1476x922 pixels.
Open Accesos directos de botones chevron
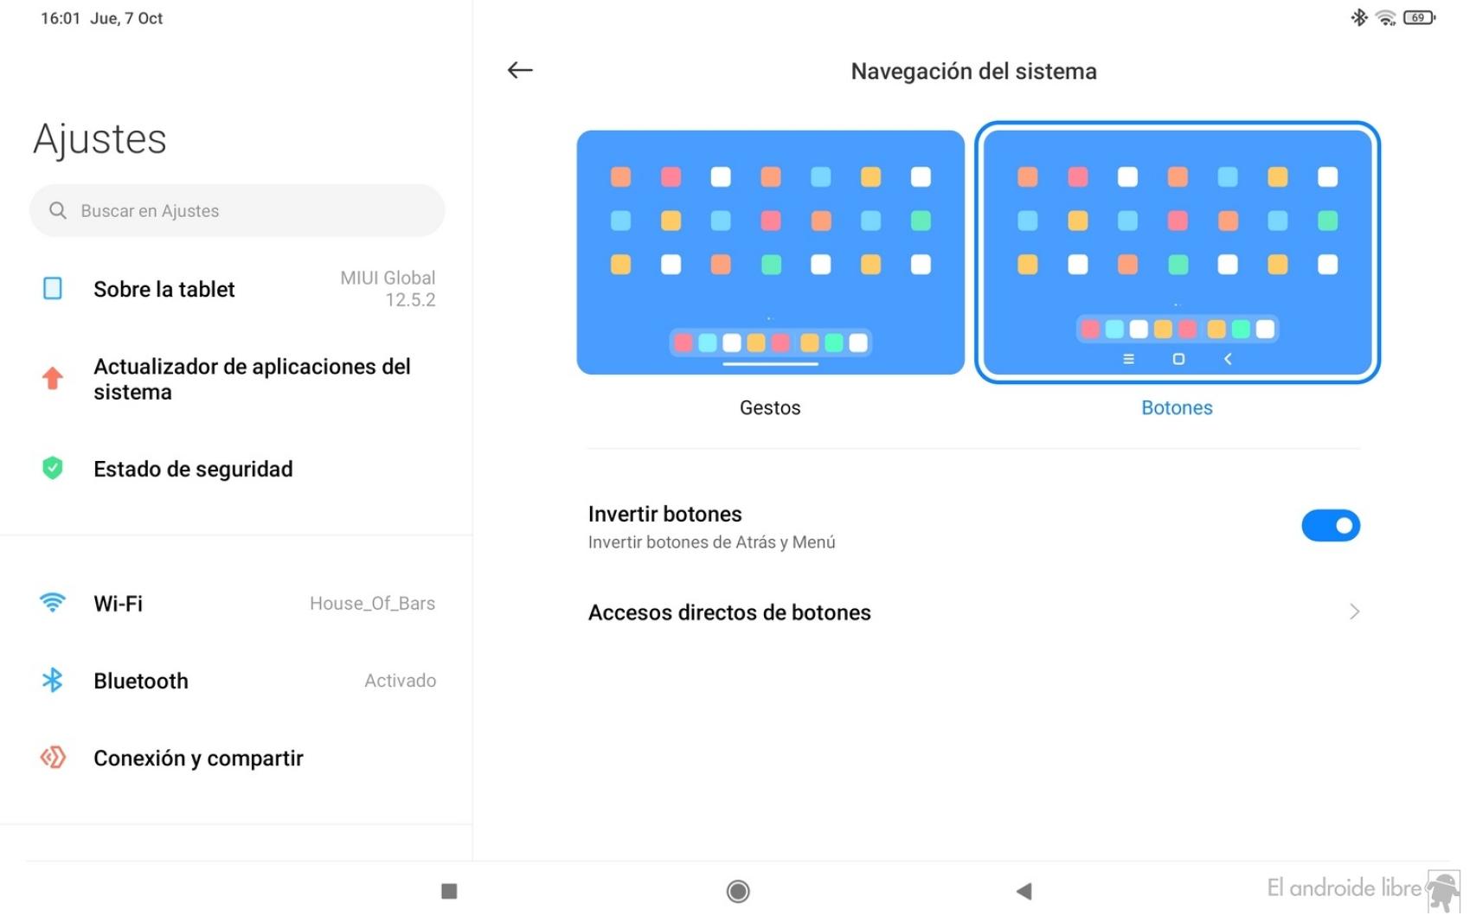(x=1354, y=612)
